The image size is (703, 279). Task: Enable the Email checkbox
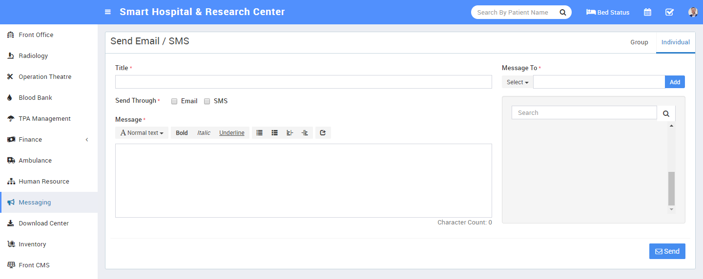click(174, 101)
